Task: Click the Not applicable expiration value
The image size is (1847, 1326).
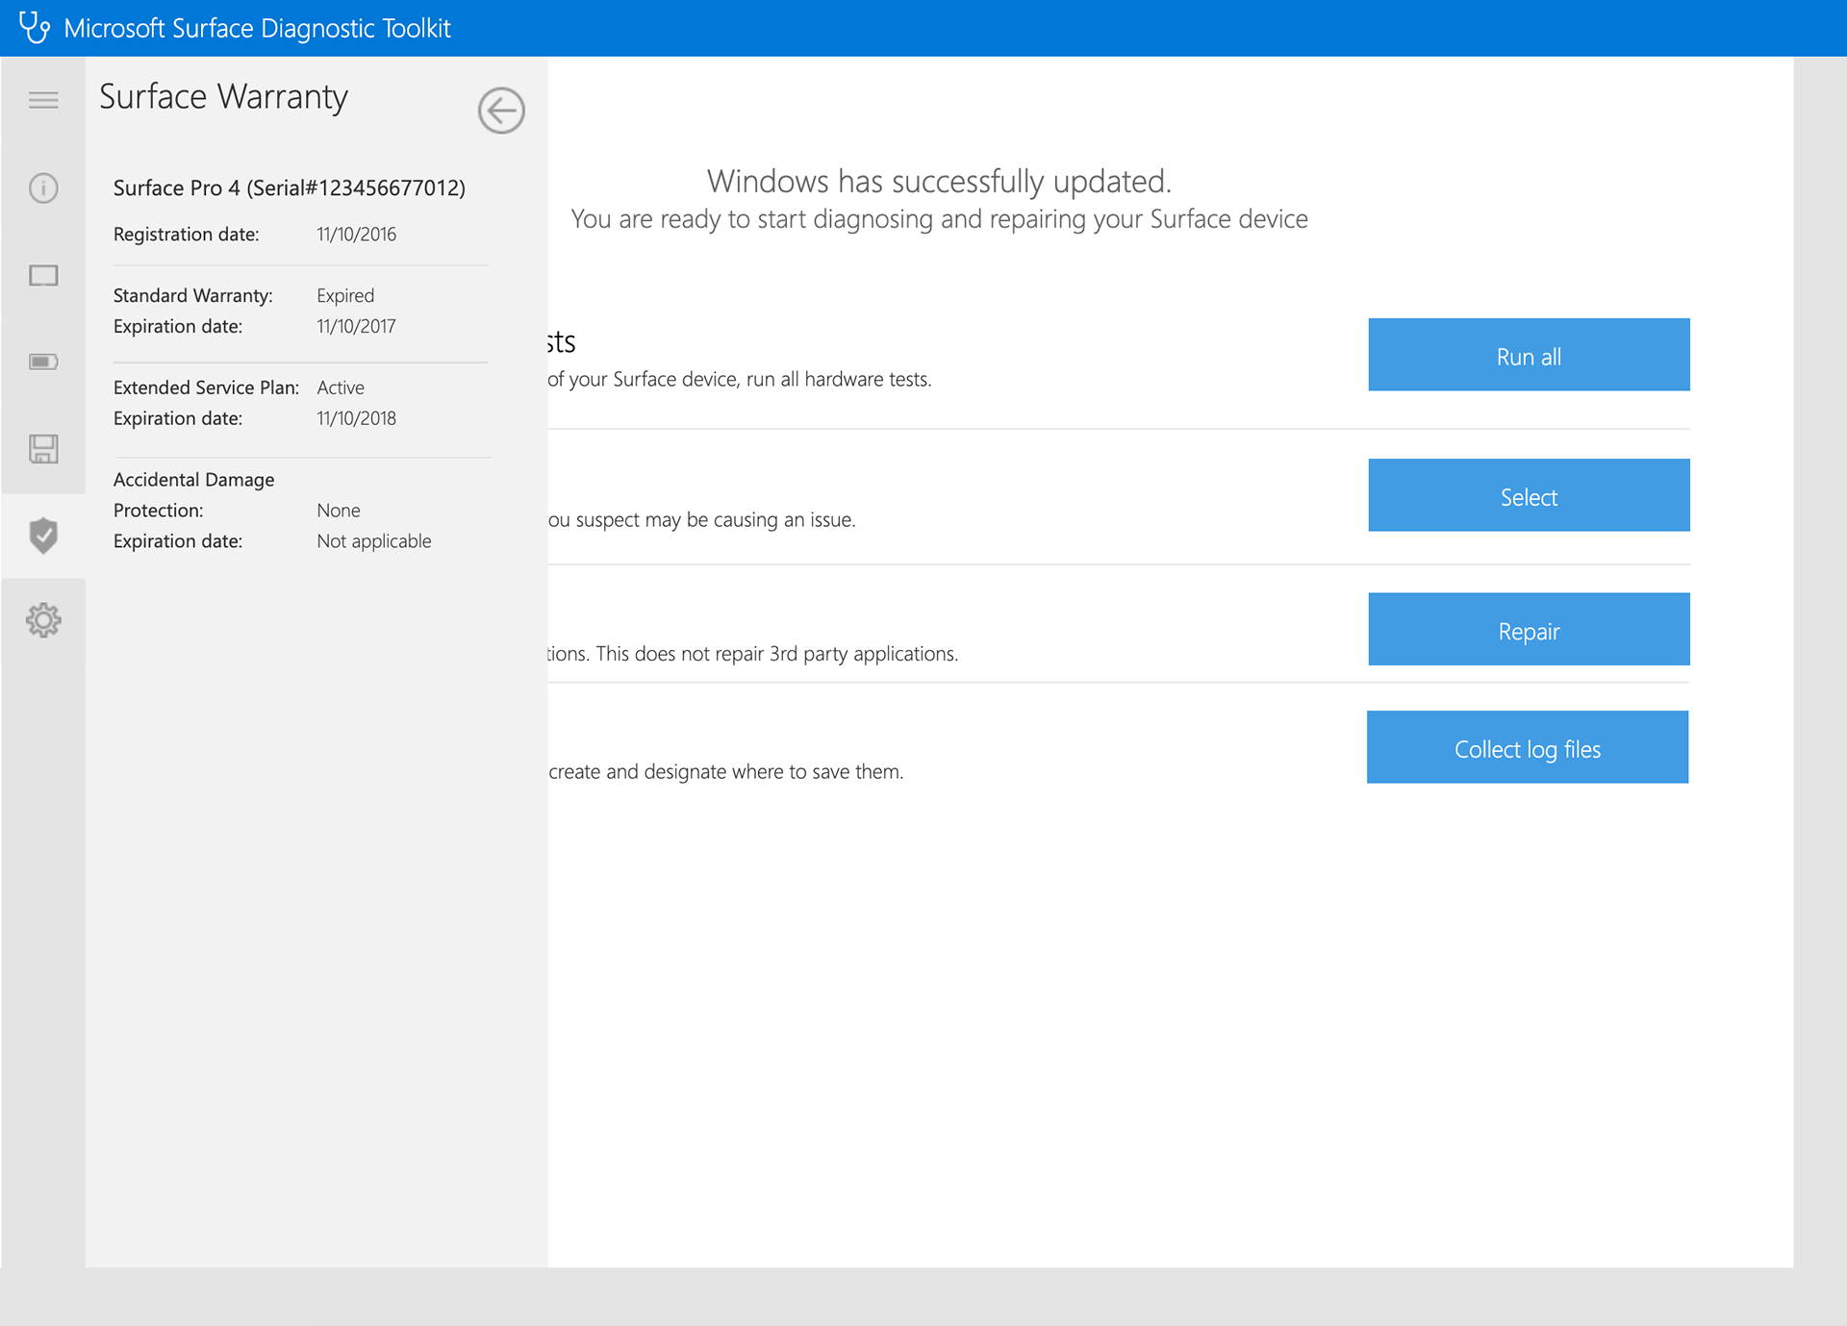Action: click(374, 541)
